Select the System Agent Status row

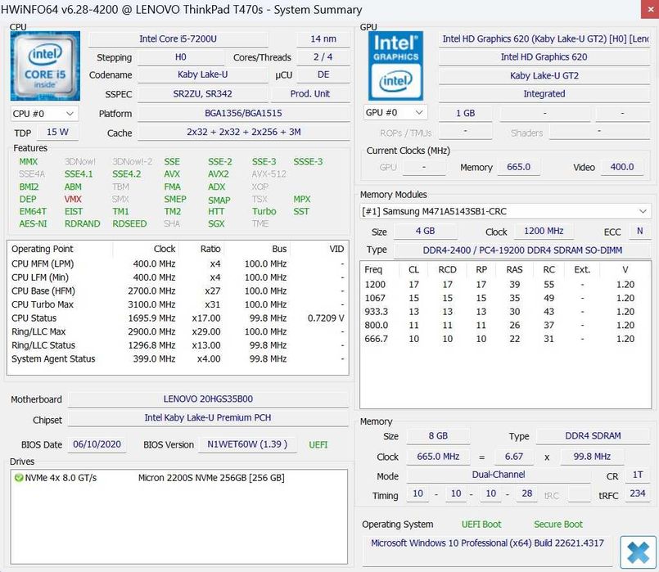[x=178, y=359]
